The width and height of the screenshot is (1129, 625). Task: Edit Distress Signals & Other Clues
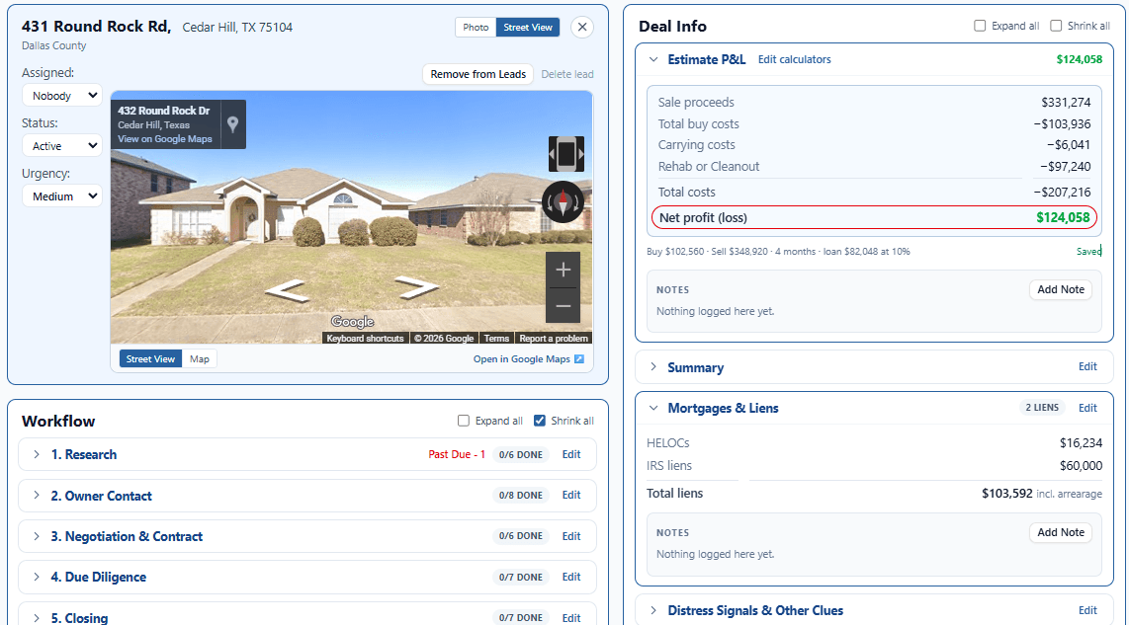tap(1087, 610)
